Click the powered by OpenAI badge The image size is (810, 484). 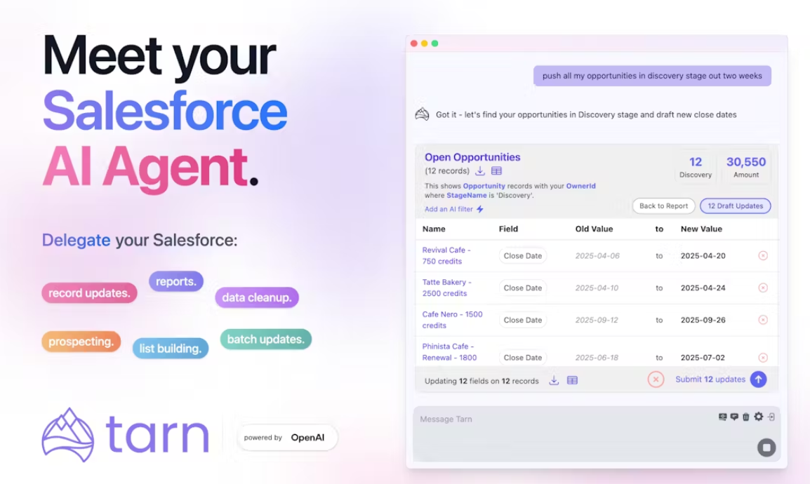click(287, 438)
